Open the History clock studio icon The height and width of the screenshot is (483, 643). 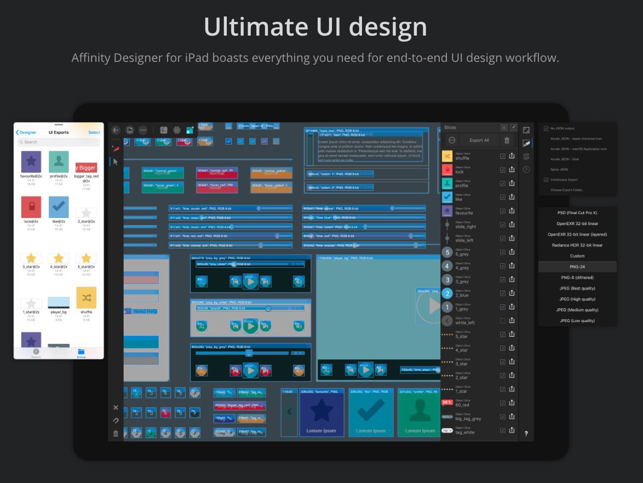coord(526,169)
